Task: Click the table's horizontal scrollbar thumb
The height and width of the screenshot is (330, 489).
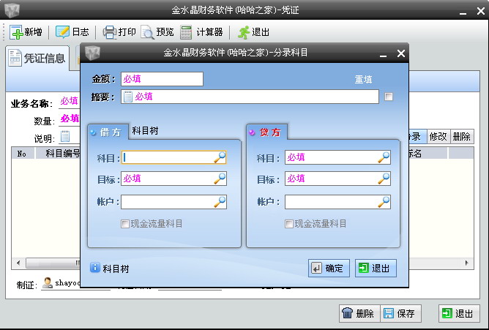Action: [x=53, y=263]
